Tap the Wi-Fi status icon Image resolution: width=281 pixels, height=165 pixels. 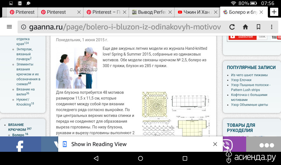pos(233,3)
